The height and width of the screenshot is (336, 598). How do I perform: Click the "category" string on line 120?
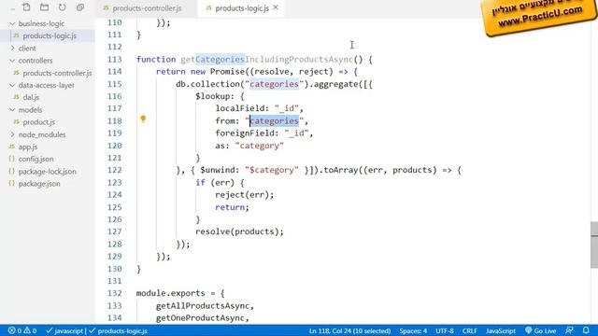260,146
